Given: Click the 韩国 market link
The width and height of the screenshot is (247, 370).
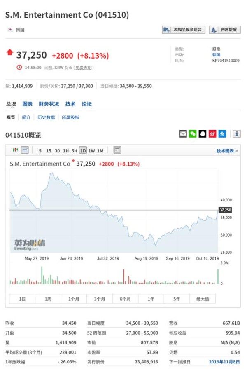Looking at the screenshot, I should 216,55.
